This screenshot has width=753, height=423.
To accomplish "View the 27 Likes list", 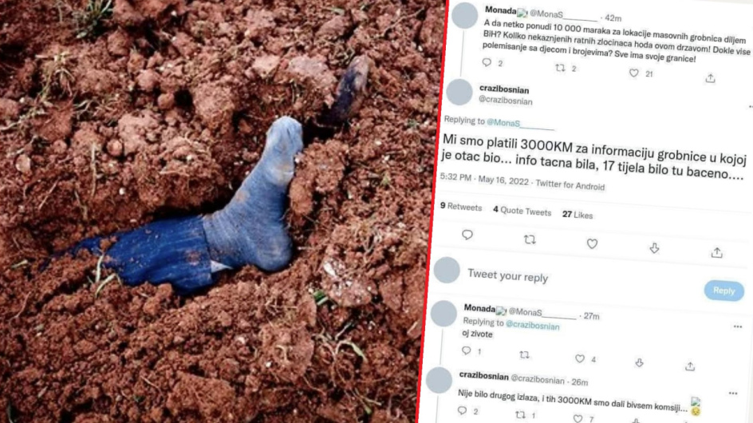I will 578,215.
